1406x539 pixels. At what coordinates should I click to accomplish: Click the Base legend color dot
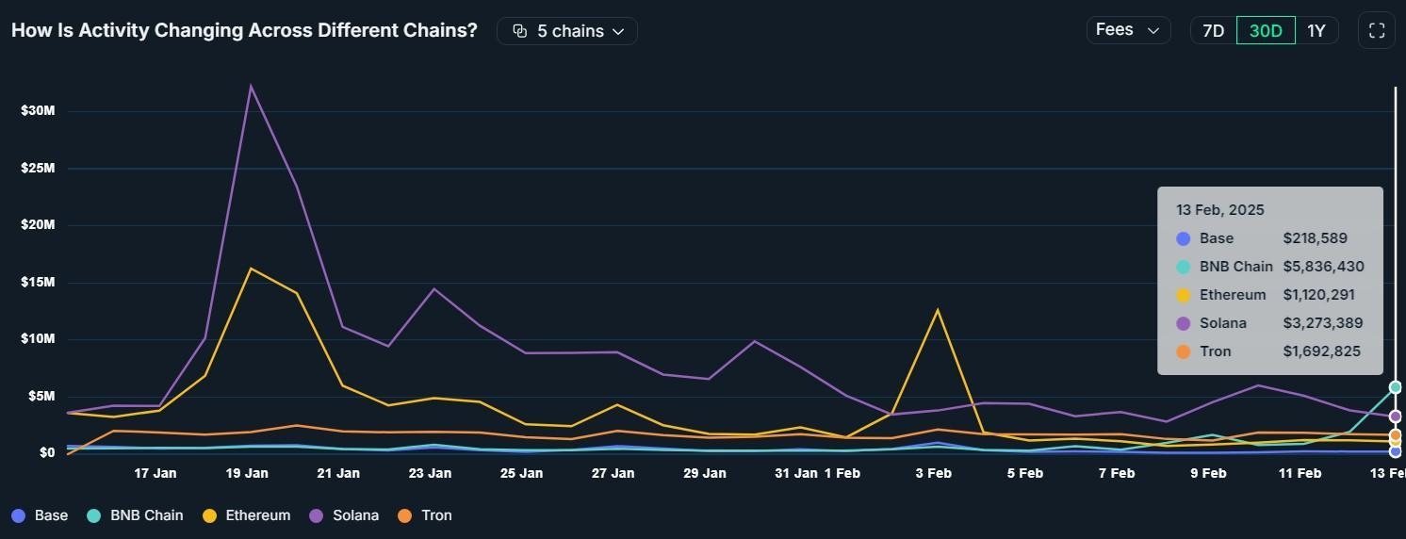(18, 515)
